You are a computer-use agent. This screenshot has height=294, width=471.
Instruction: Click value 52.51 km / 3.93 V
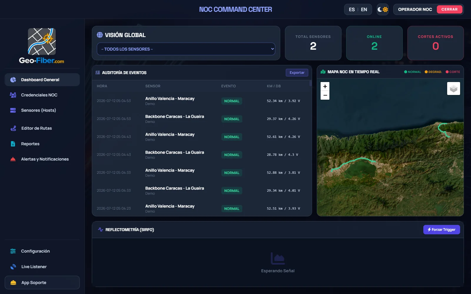point(283,208)
